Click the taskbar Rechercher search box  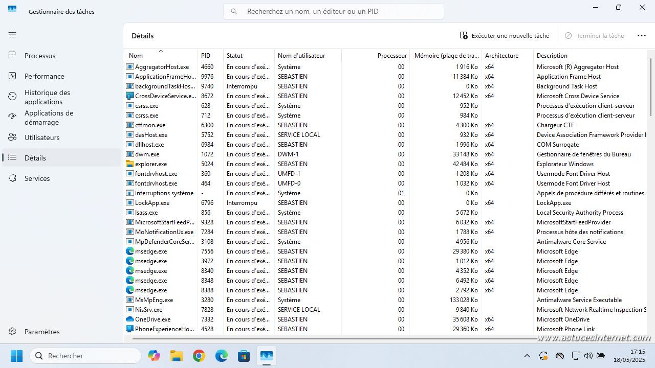click(x=85, y=356)
